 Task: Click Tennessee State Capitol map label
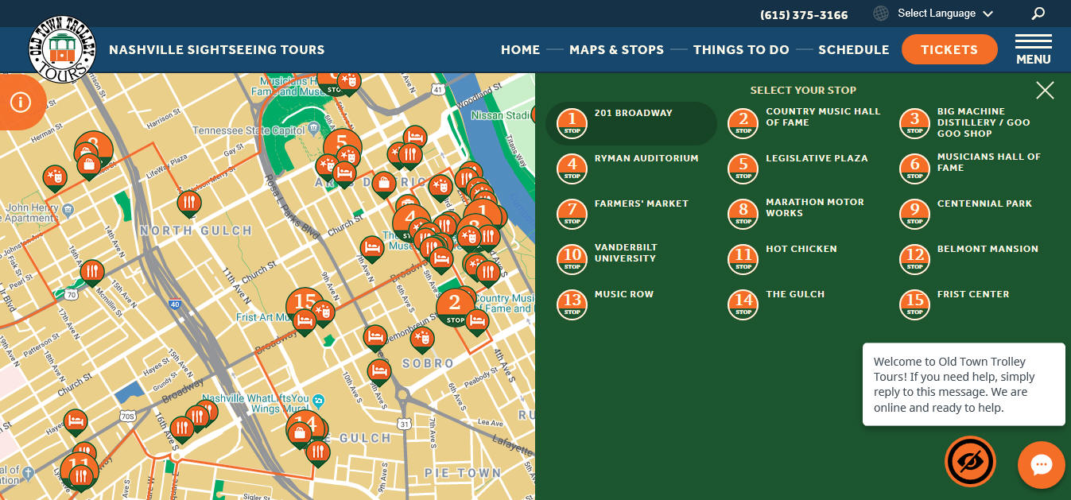pyautogui.click(x=249, y=130)
